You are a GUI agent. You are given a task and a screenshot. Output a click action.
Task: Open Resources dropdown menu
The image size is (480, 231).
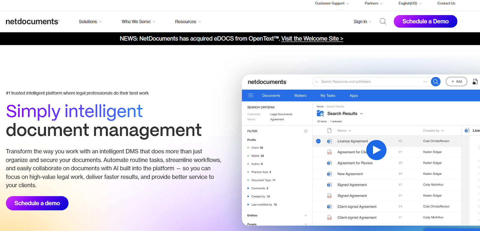tap(188, 22)
